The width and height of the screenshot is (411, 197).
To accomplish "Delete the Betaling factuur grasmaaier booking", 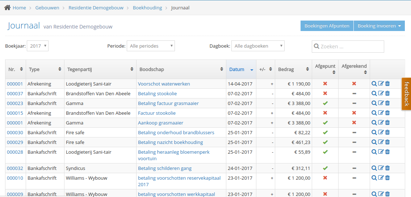I will click(x=387, y=103).
